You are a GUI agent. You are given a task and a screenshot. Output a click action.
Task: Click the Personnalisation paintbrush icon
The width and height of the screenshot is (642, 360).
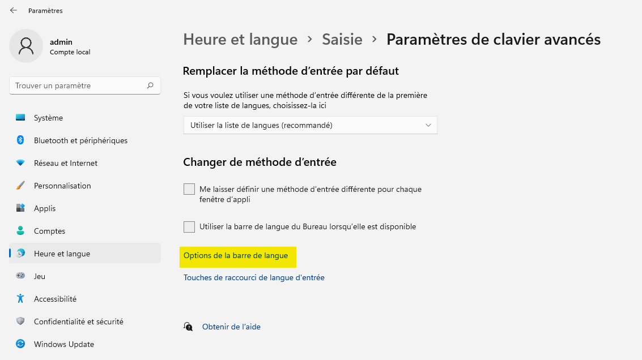click(x=20, y=186)
